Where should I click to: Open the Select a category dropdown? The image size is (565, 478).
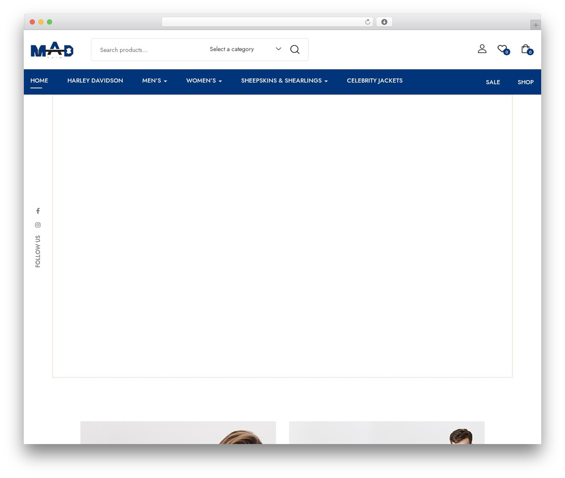pyautogui.click(x=245, y=49)
